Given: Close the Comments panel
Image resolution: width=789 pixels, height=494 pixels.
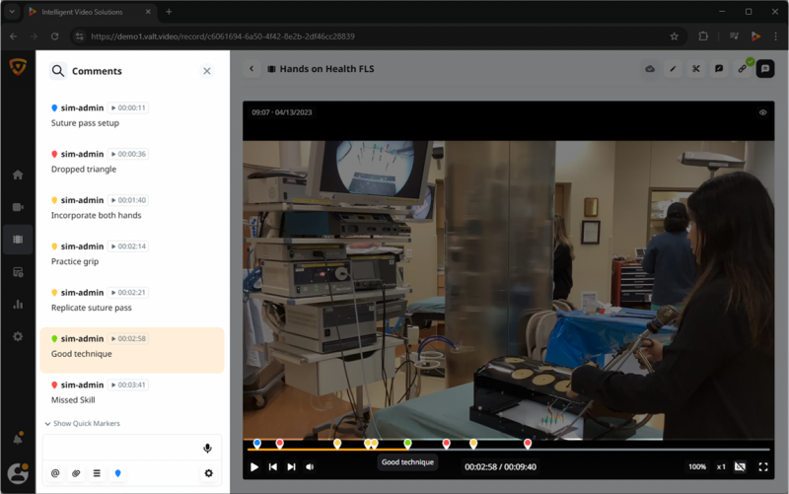Looking at the screenshot, I should pyautogui.click(x=207, y=71).
